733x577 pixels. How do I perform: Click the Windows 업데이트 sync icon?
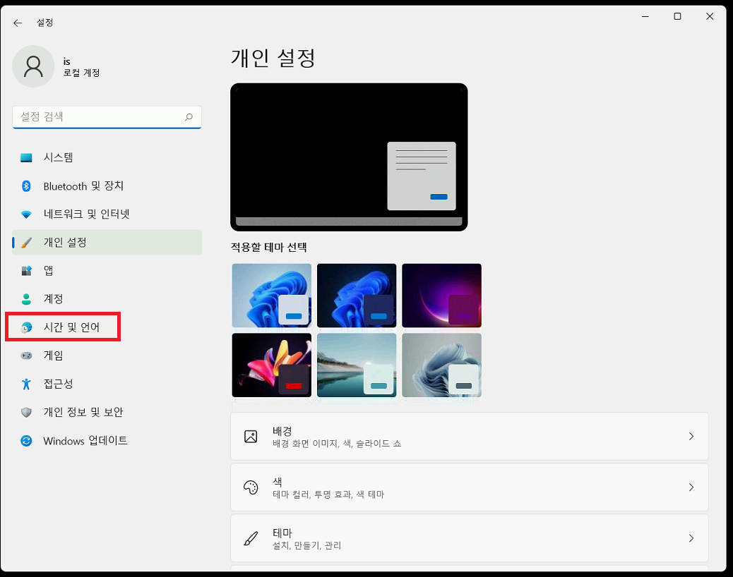[x=26, y=441]
